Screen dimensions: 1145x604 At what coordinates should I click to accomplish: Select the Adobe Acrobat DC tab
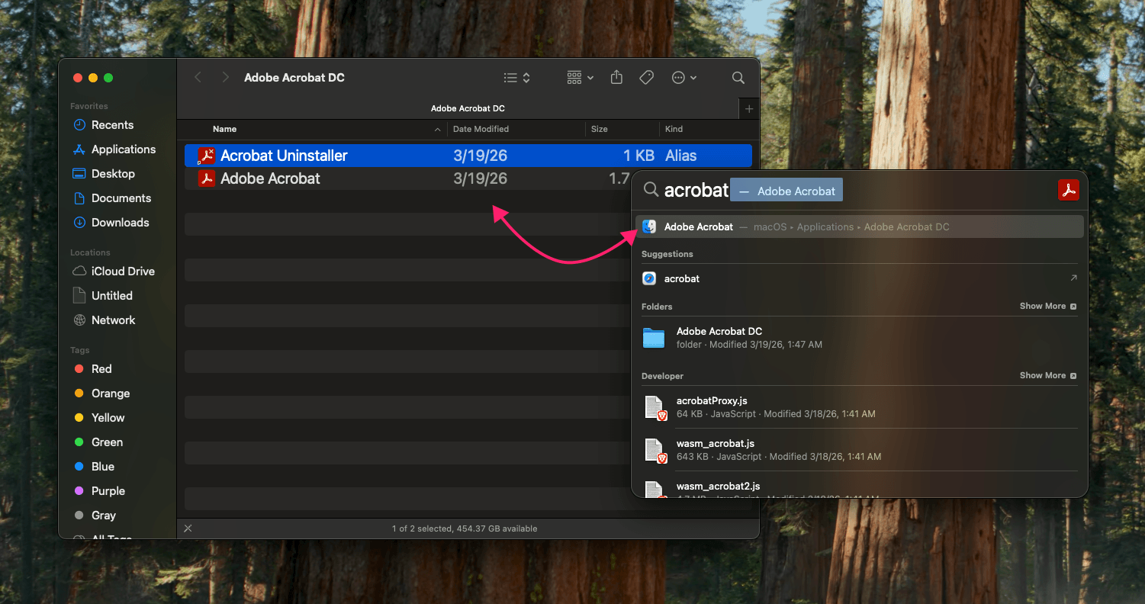point(468,109)
